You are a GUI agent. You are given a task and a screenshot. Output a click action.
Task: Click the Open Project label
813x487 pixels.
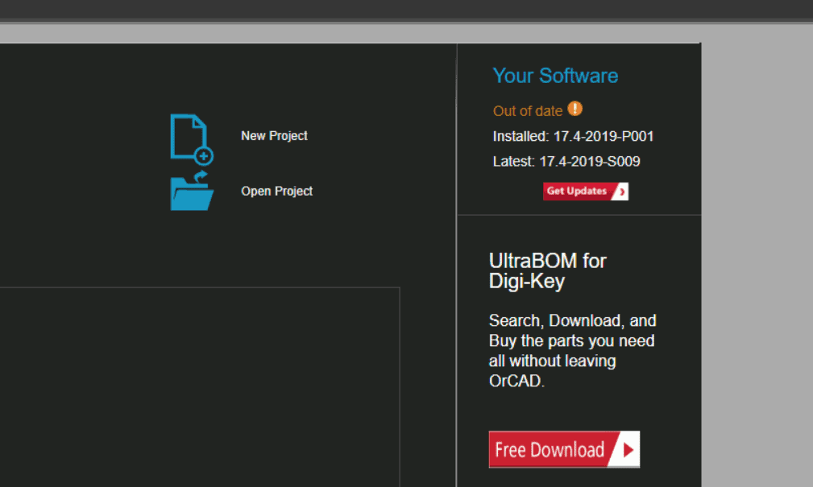(x=277, y=191)
